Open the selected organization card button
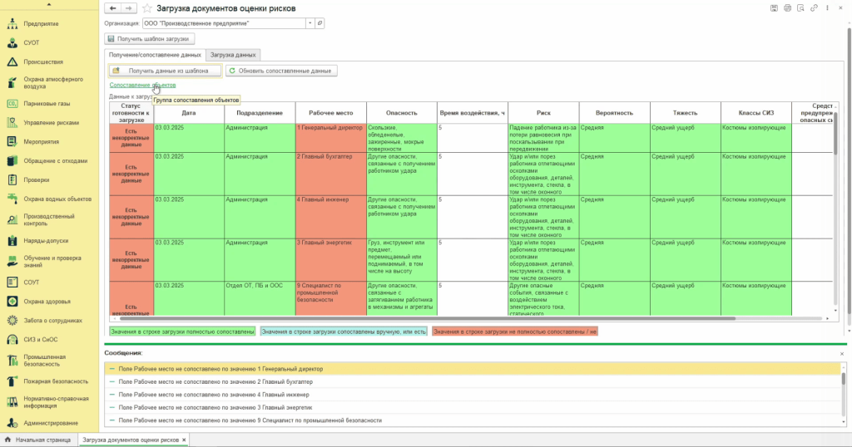 [319, 23]
